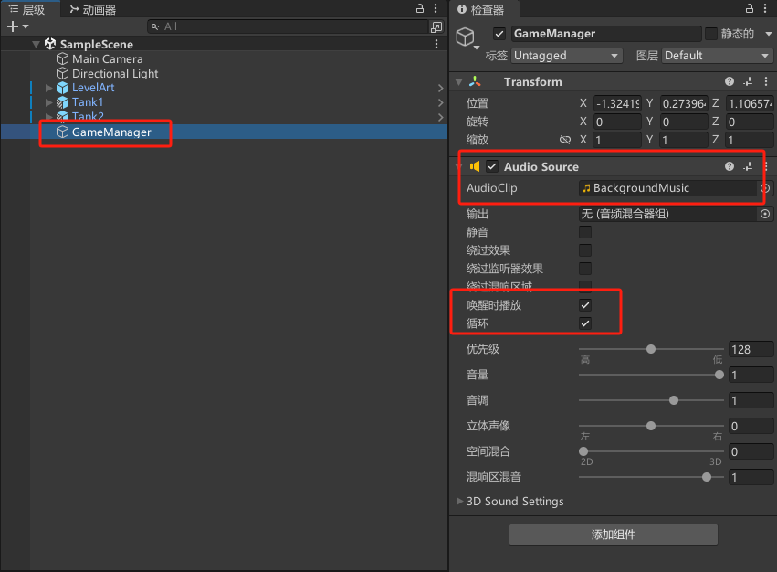Lock the Hierarchy panel

click(420, 8)
